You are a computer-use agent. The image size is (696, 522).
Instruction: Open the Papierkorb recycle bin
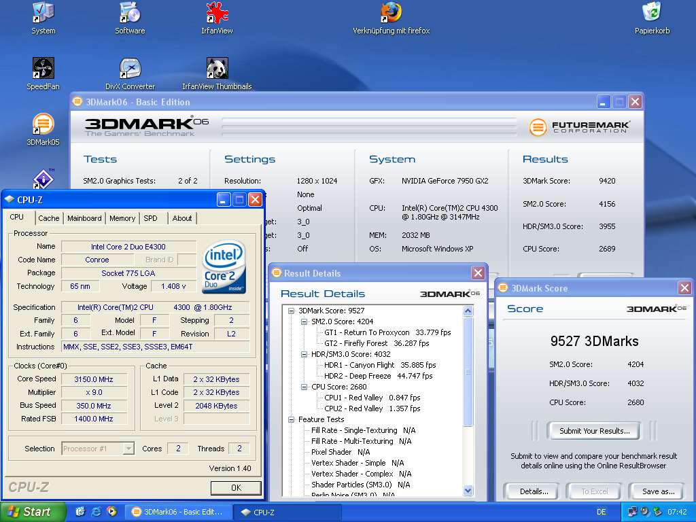pyautogui.click(x=652, y=18)
